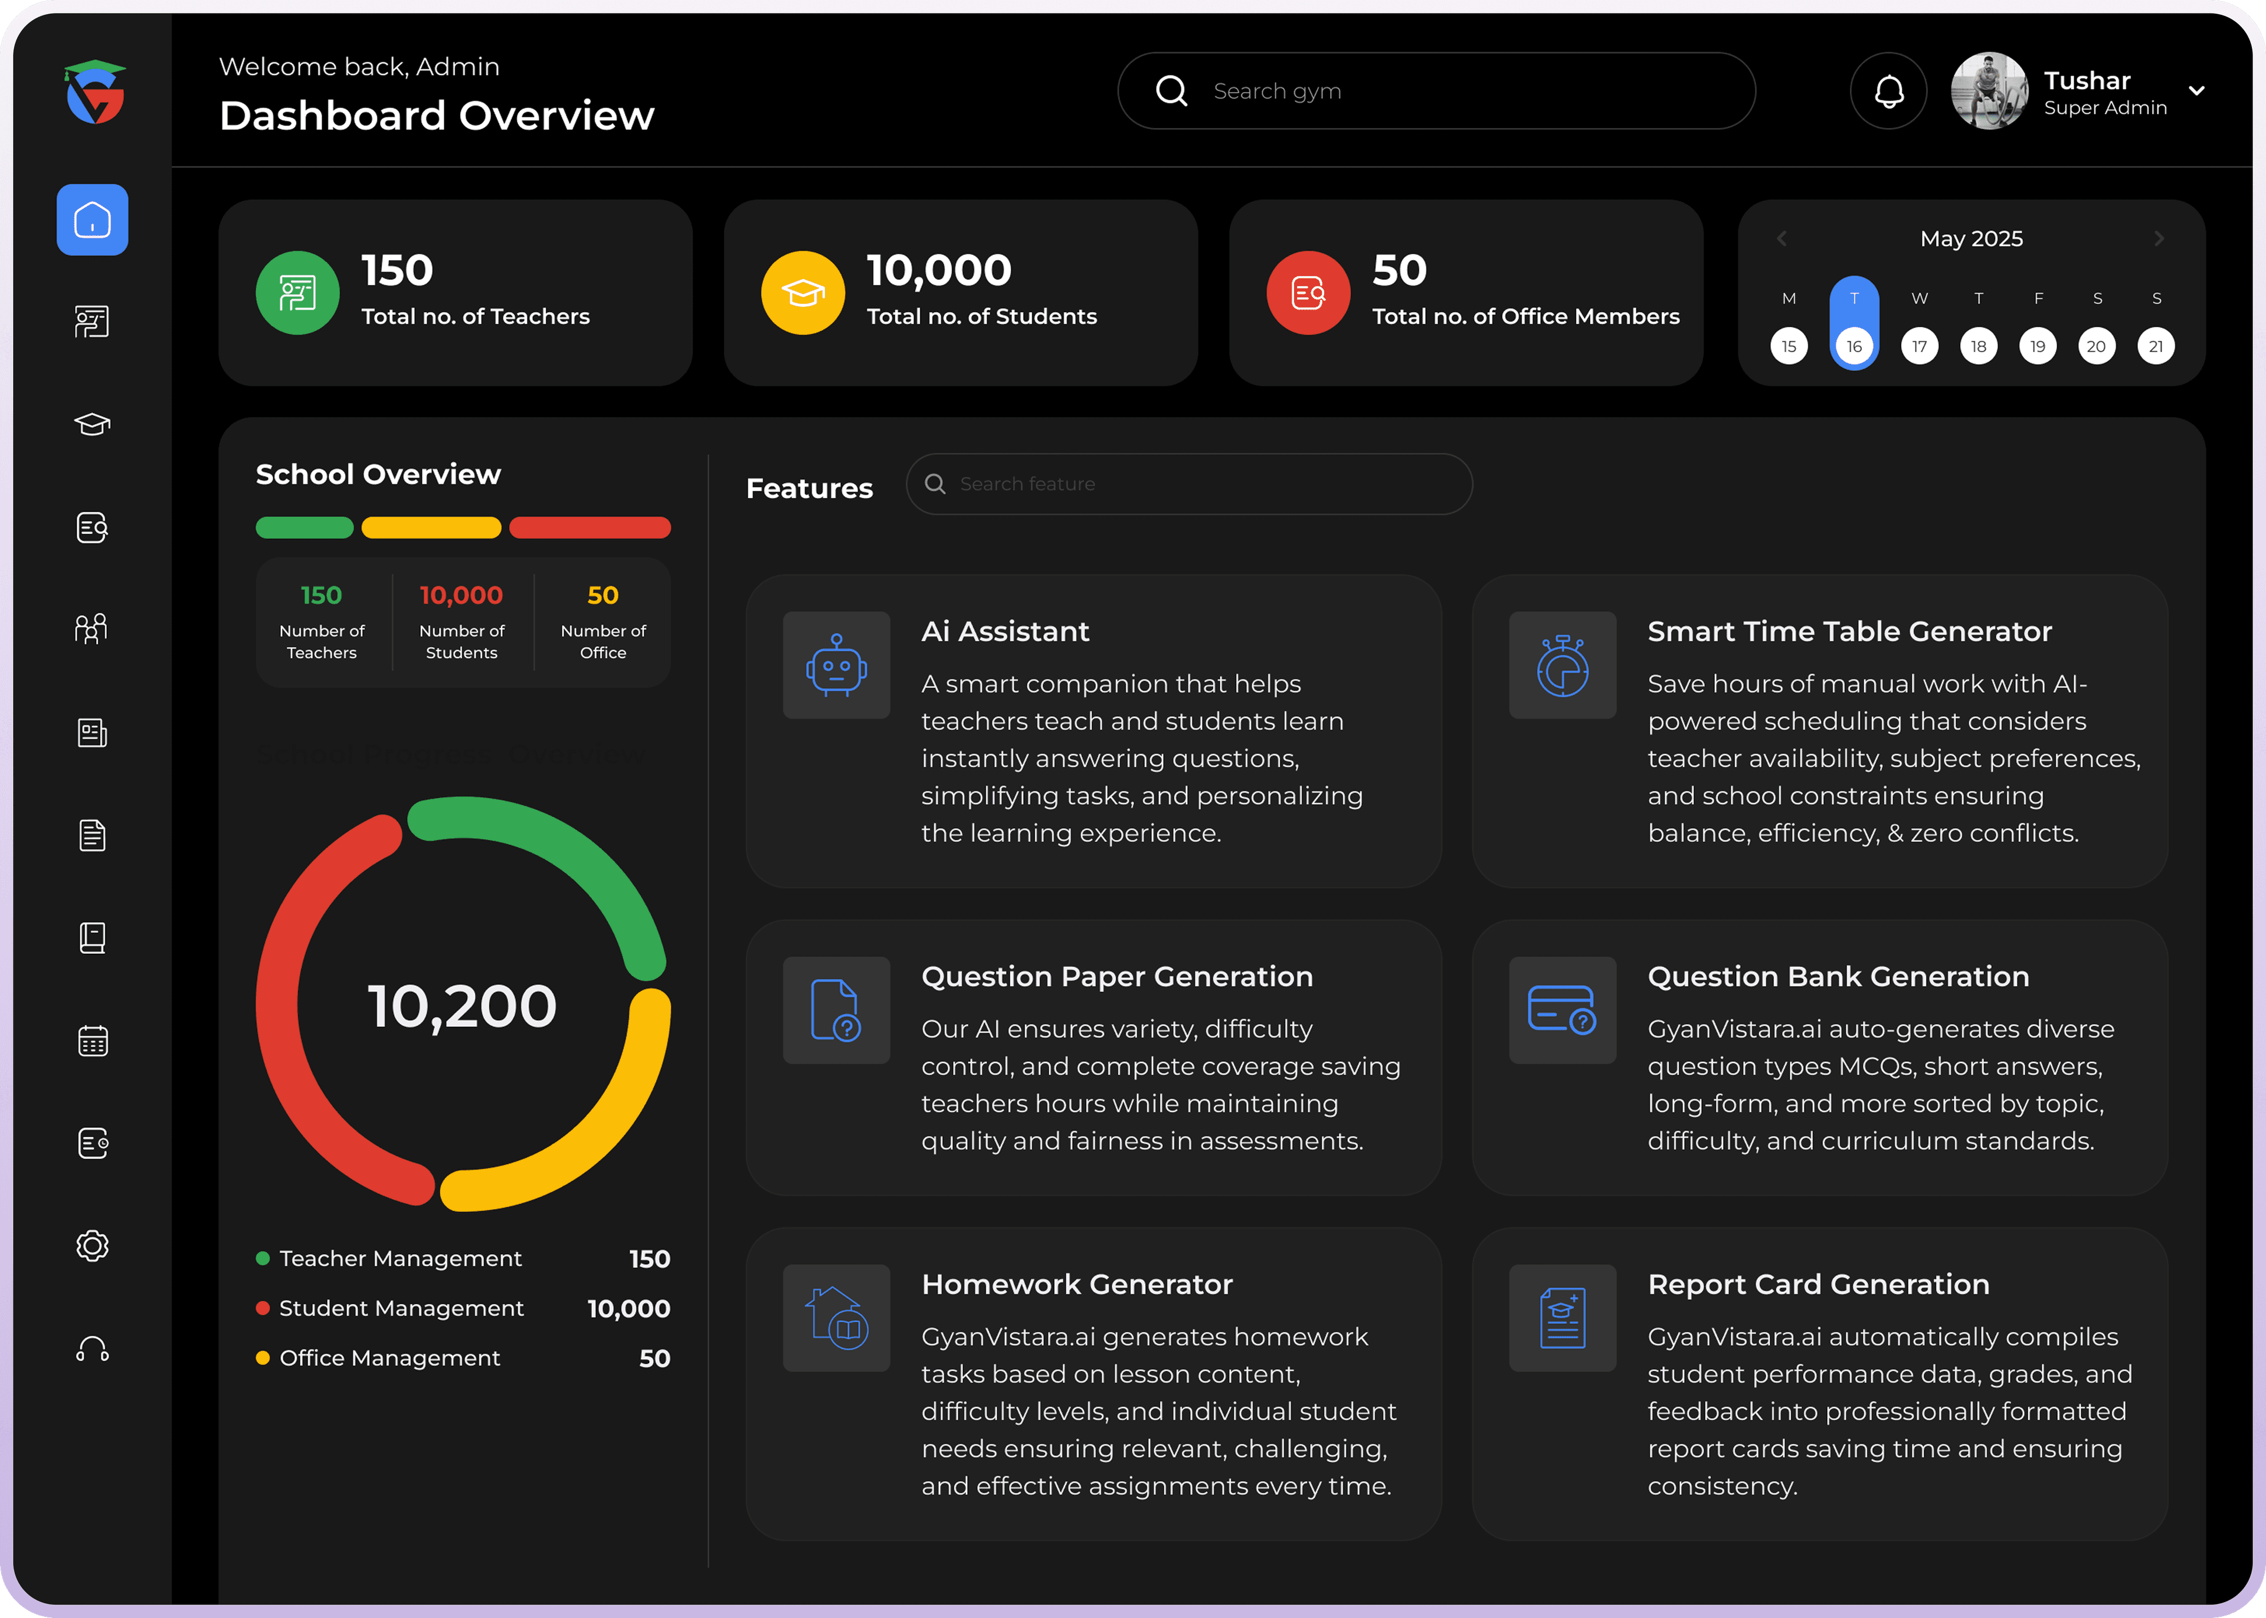Open the Smart Time Table Generator card
Image resolution: width=2266 pixels, height=1618 pixels.
pos(1819,730)
